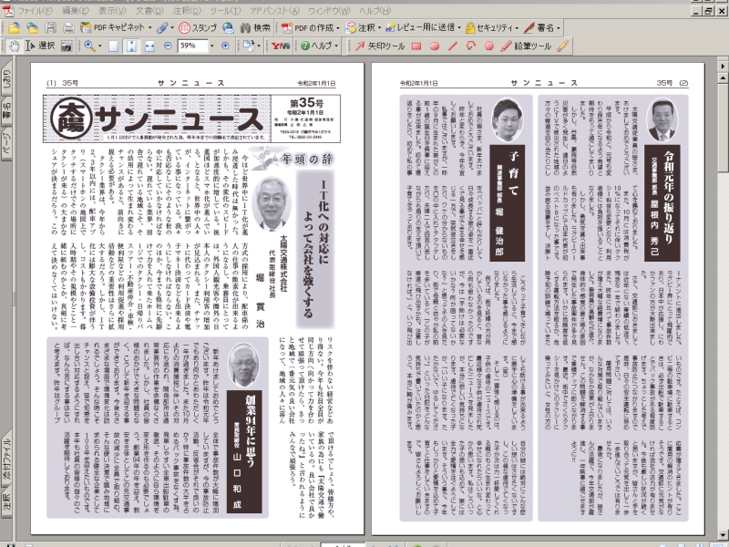Open the しおり bookmarks side tab
Image resolution: width=729 pixels, height=547 pixels.
pos(6,81)
